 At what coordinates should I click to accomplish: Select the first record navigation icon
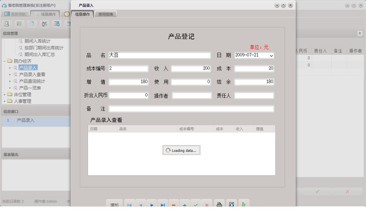pyautogui.click(x=129, y=204)
